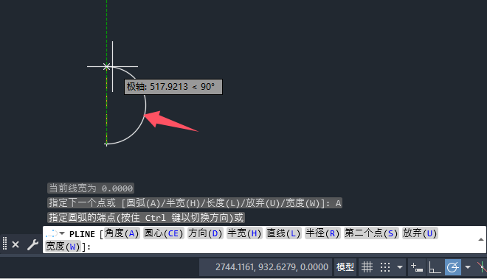487x279 pixels.
Task: Choose the 角度(A) option
Action: [x=122, y=233]
